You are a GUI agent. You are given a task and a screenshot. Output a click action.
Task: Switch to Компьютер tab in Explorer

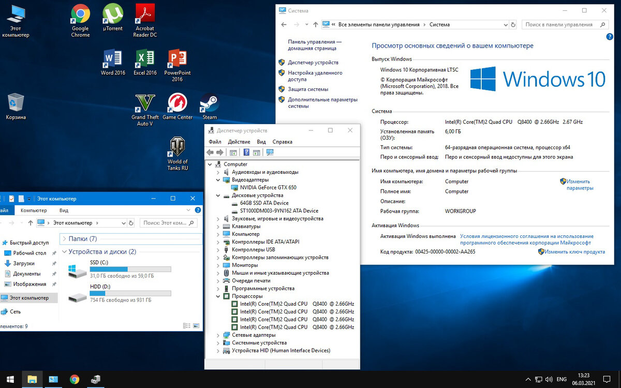tap(34, 211)
